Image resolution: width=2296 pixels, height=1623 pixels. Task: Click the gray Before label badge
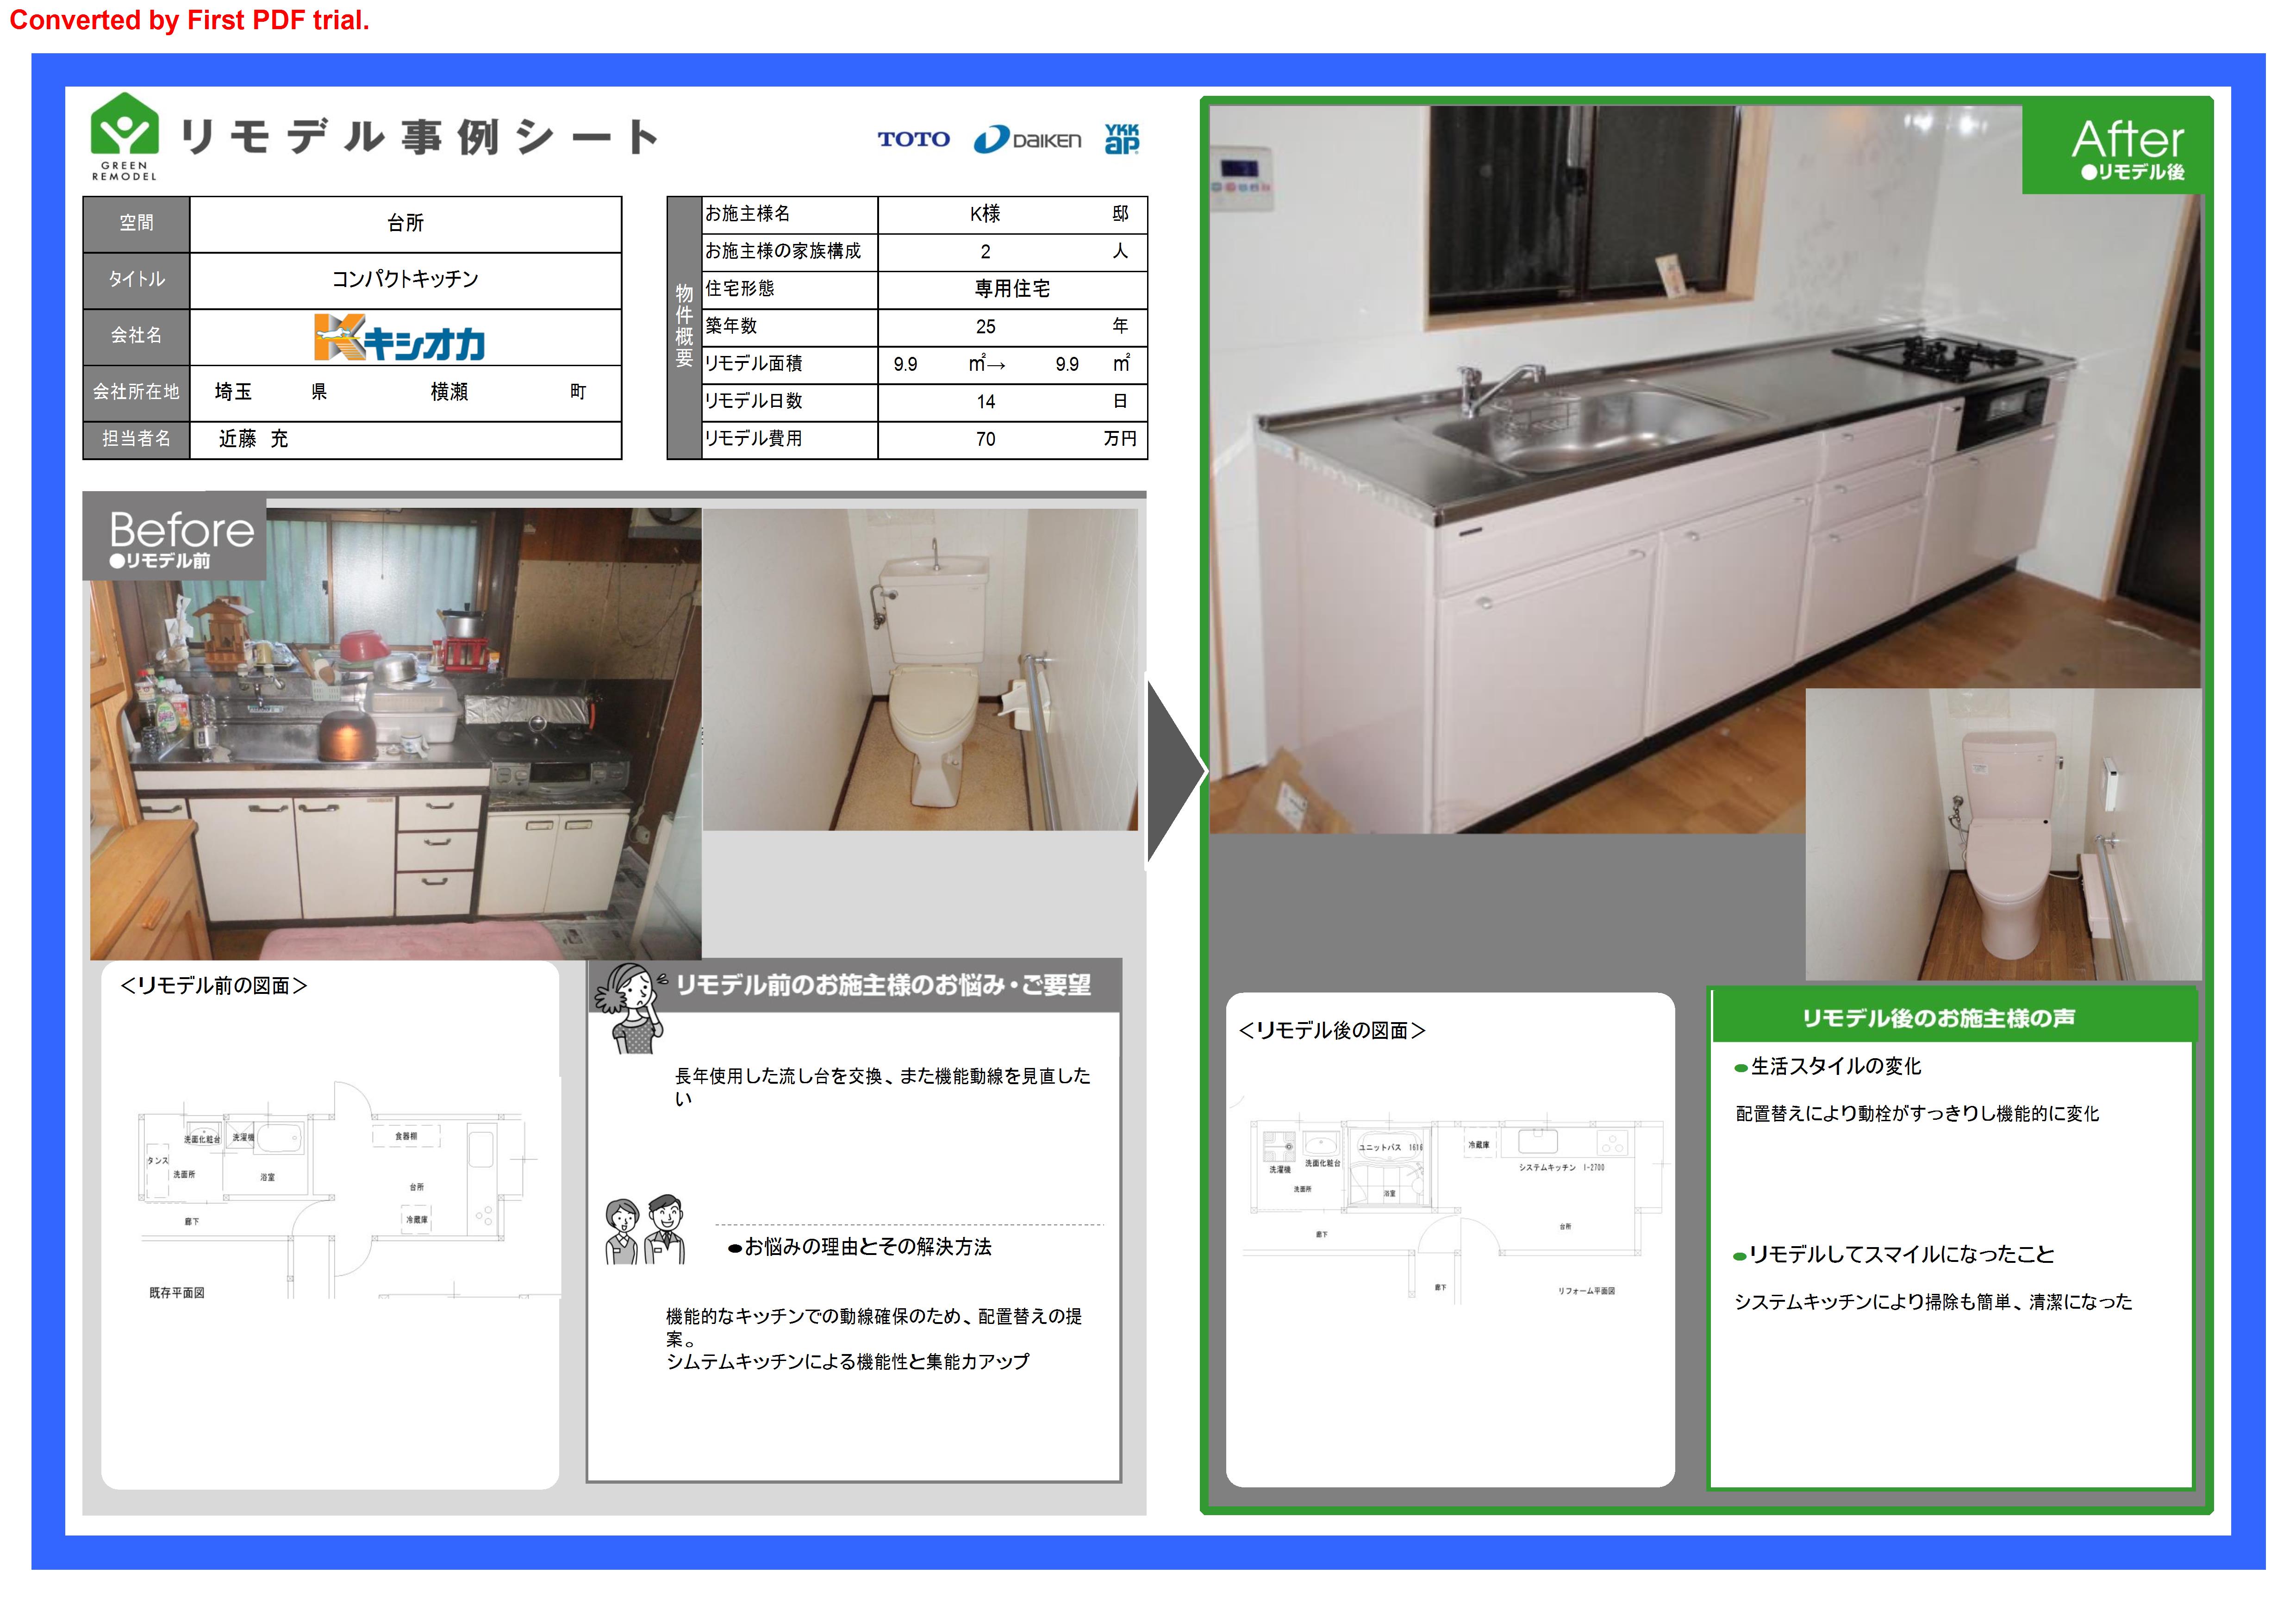(175, 537)
